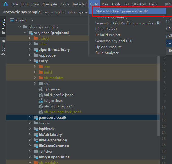Viewport: 172px width, 164px height.
Task: Expand the .hvigor folder
Action: coord(30,38)
